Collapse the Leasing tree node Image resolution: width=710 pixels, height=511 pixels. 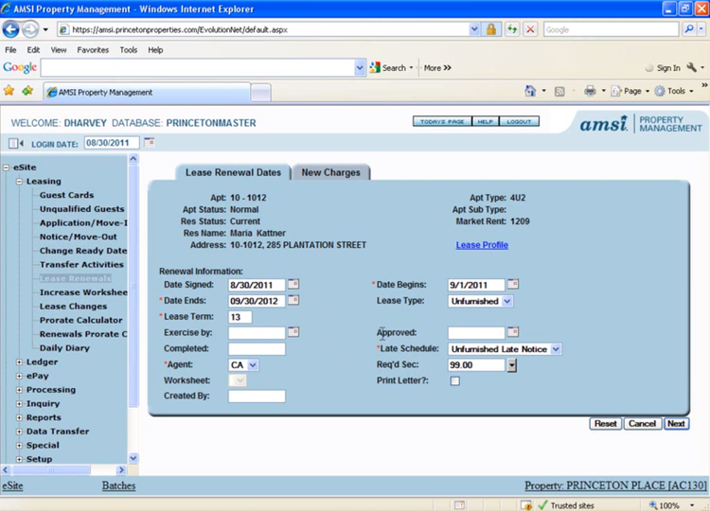coord(19,182)
